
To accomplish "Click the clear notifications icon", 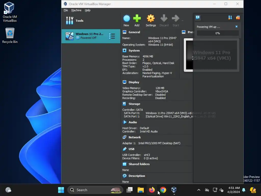I will (238, 18).
